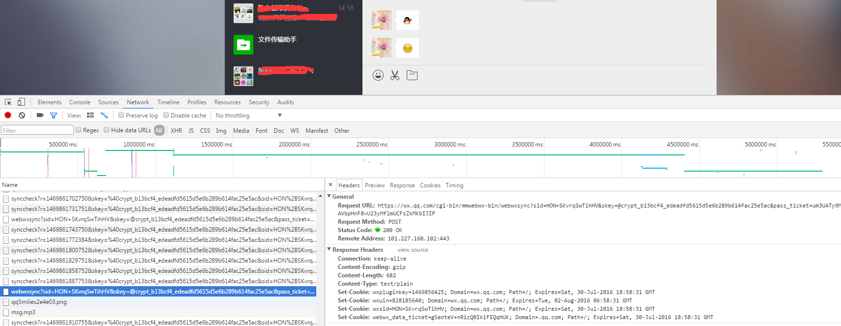Screen dimensions: 841x326
Task: Toggle capture screenshots camera icon
Action: pyautogui.click(x=40, y=115)
